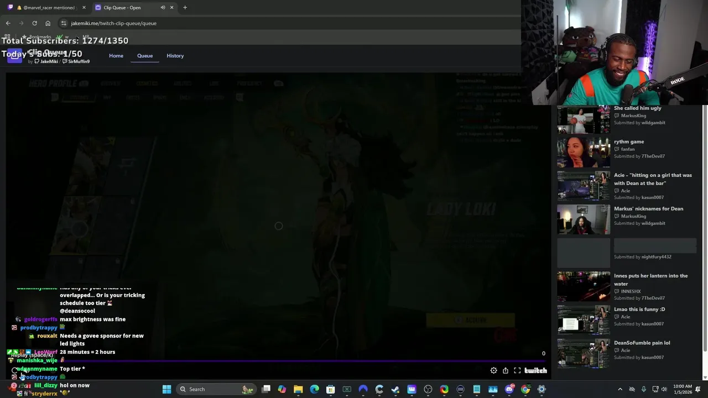Click the clip share icon

point(506,371)
